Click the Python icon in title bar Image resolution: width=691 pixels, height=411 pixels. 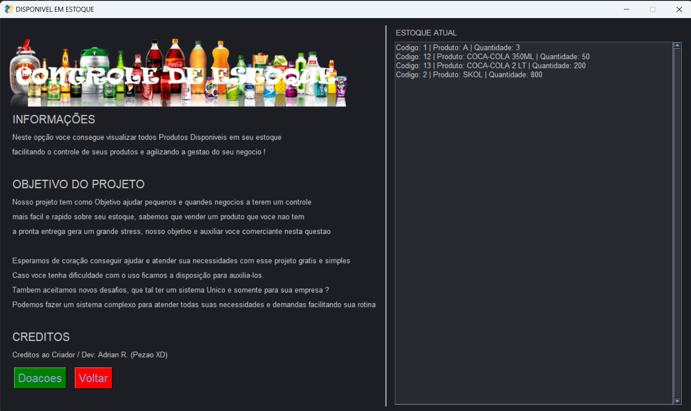[9, 9]
